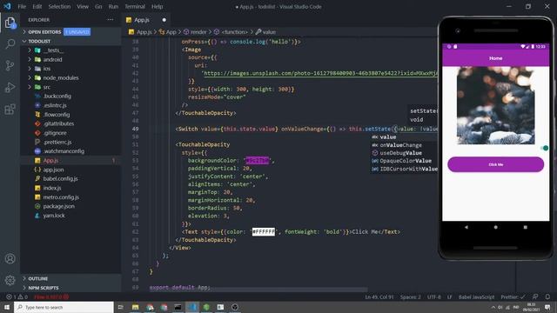The image size is (557, 313).
Task: Open the Search view in activity bar
Action: point(10,44)
